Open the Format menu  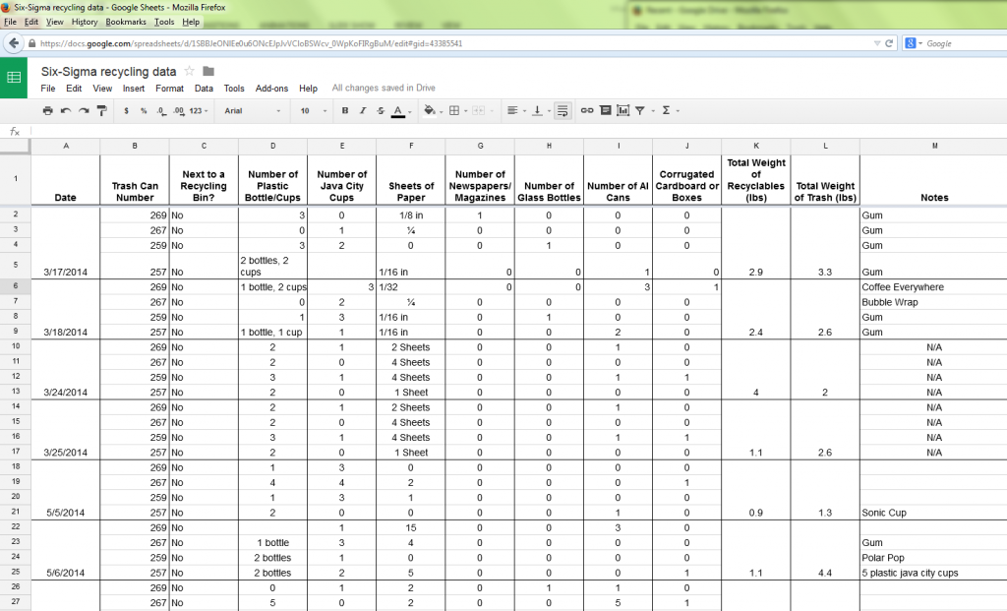(169, 89)
